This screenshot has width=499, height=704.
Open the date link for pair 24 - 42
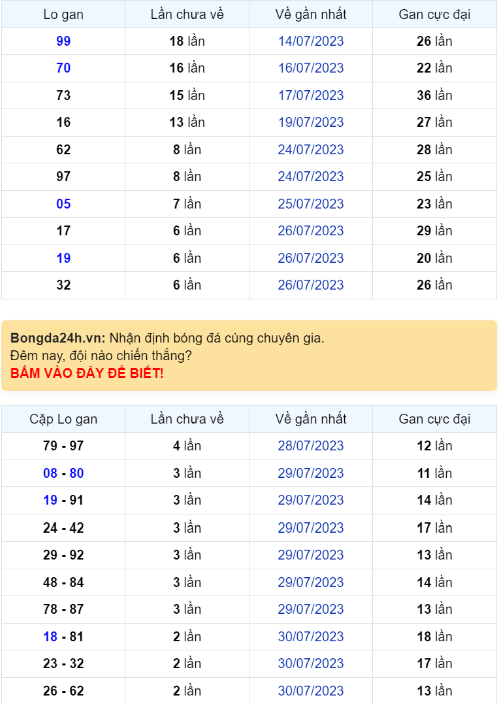click(x=310, y=528)
